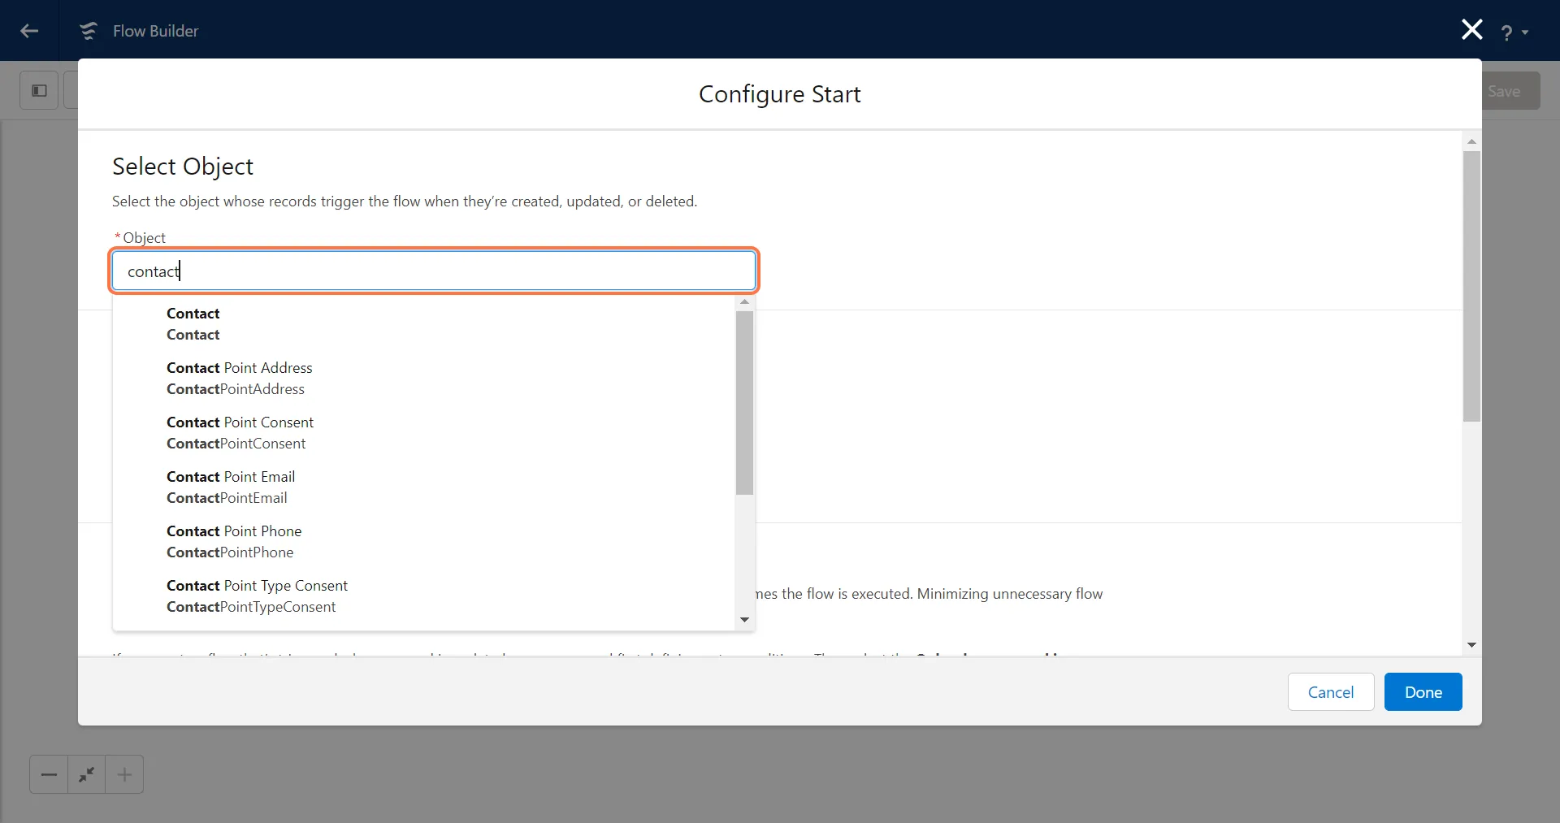Toggle the left toolbox panel icon
This screenshot has width=1560, height=823.
[x=39, y=90]
